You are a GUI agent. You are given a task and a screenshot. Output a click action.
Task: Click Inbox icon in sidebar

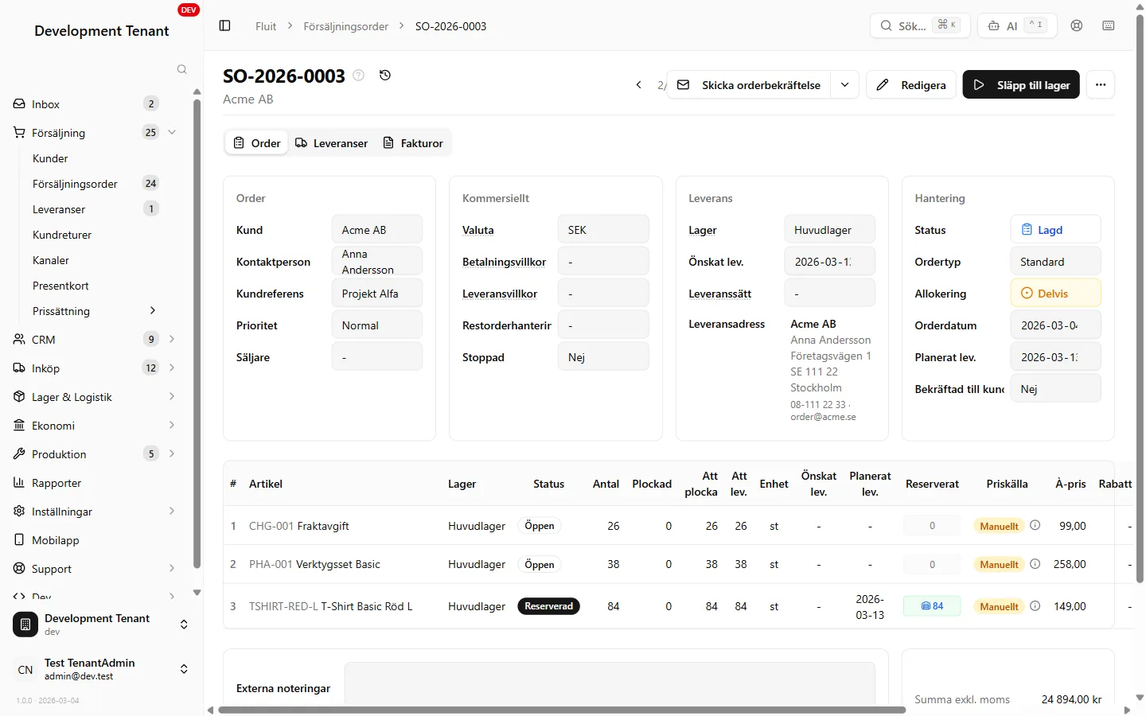19,103
